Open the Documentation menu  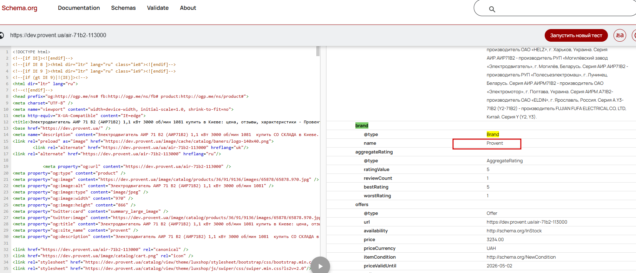tap(79, 8)
